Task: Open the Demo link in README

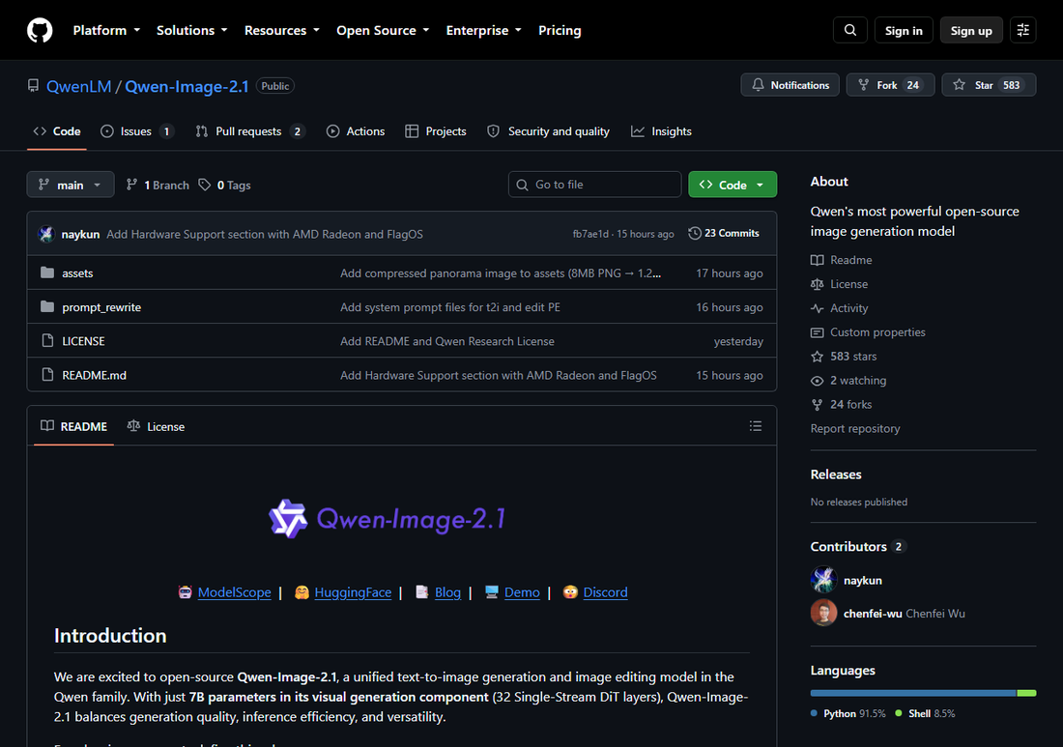Action: click(522, 592)
